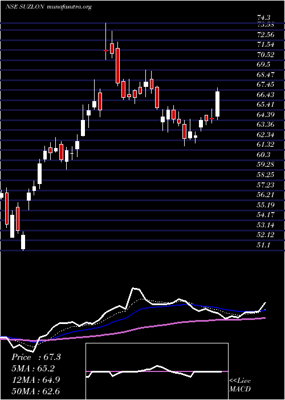285x400 pixels.
Task: Select the 70.52 price axis label
Action: coord(266,54)
